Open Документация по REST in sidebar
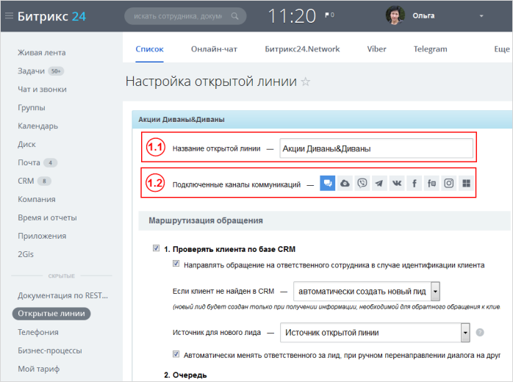513x382 pixels. click(62, 295)
